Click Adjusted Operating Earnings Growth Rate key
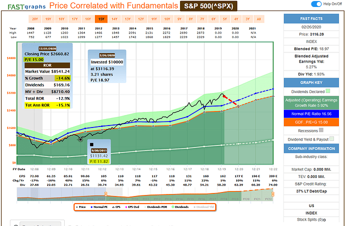The image size is (346, 226). 311,103
